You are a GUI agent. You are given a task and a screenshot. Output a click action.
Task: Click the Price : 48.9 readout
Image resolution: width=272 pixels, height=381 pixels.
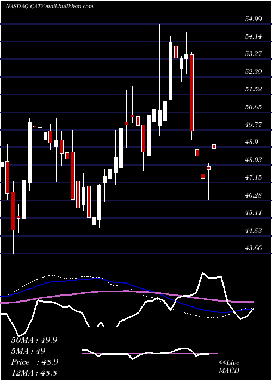pos(34,362)
